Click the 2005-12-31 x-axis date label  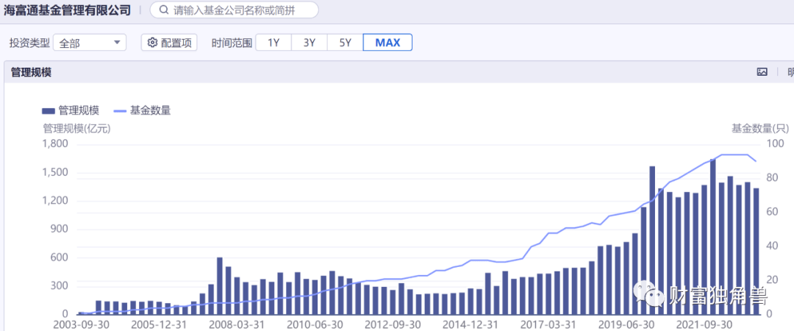coord(159,324)
